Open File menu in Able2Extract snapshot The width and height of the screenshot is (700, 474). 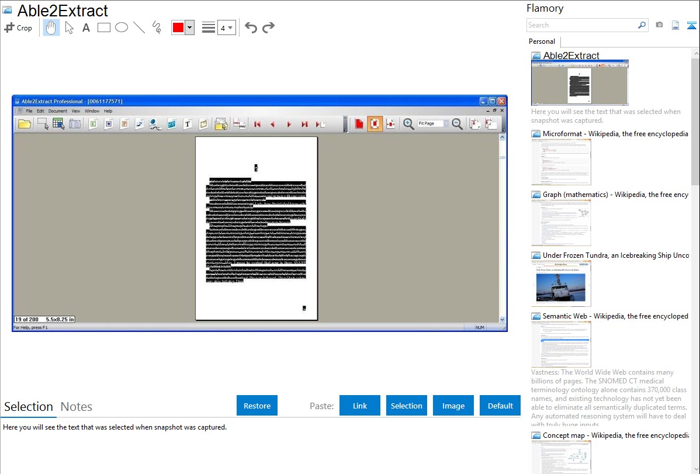point(29,111)
